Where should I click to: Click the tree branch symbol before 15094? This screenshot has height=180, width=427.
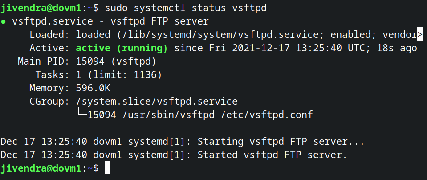pos(82,115)
